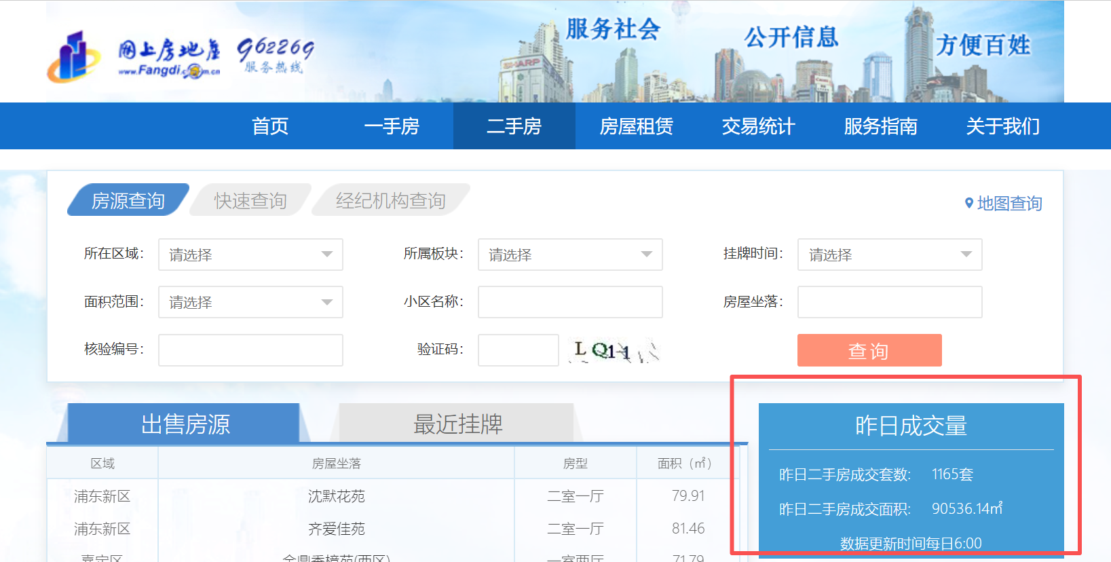Focus the 验证码 input field
1111x562 pixels.
[x=518, y=350]
